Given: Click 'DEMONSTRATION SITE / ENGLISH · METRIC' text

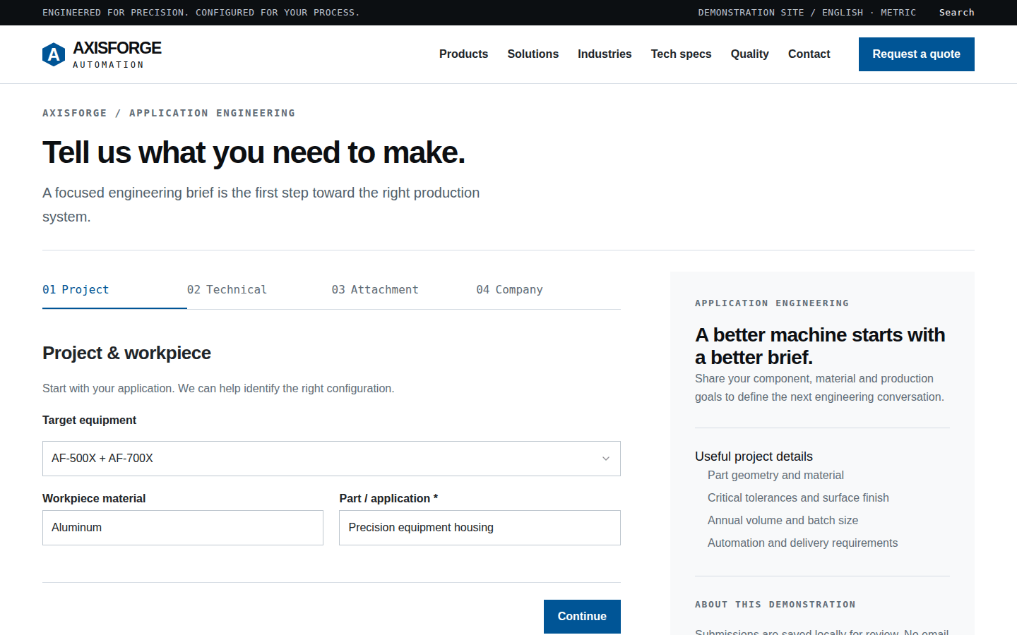Looking at the screenshot, I should (807, 13).
